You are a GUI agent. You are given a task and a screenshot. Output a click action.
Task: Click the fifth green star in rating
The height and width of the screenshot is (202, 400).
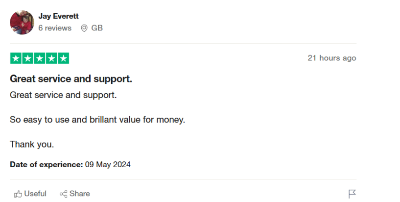point(63,58)
